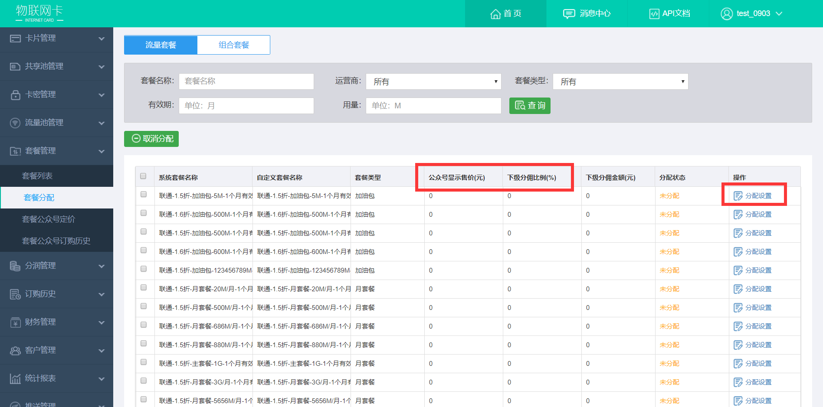Click the 有效期 input field
The height and width of the screenshot is (407, 823).
246,106
